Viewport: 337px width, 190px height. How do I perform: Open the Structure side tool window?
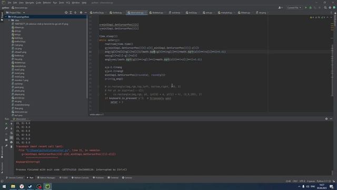[2, 167]
